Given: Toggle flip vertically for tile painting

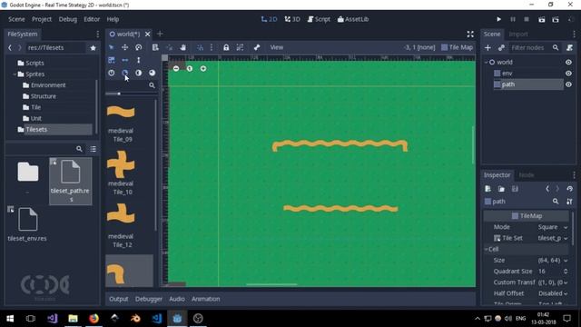Looking at the screenshot, I should (139, 60).
